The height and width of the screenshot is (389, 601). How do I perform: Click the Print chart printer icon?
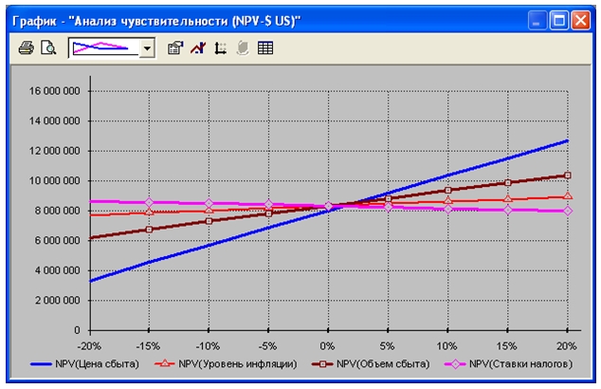click(26, 48)
